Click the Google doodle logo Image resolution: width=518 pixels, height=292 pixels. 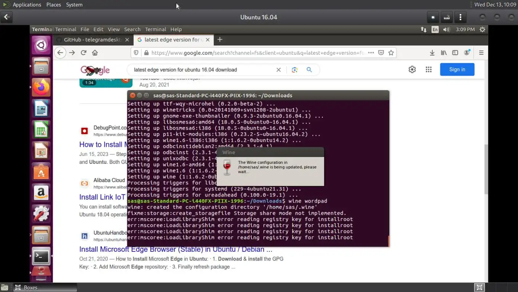pos(95,70)
